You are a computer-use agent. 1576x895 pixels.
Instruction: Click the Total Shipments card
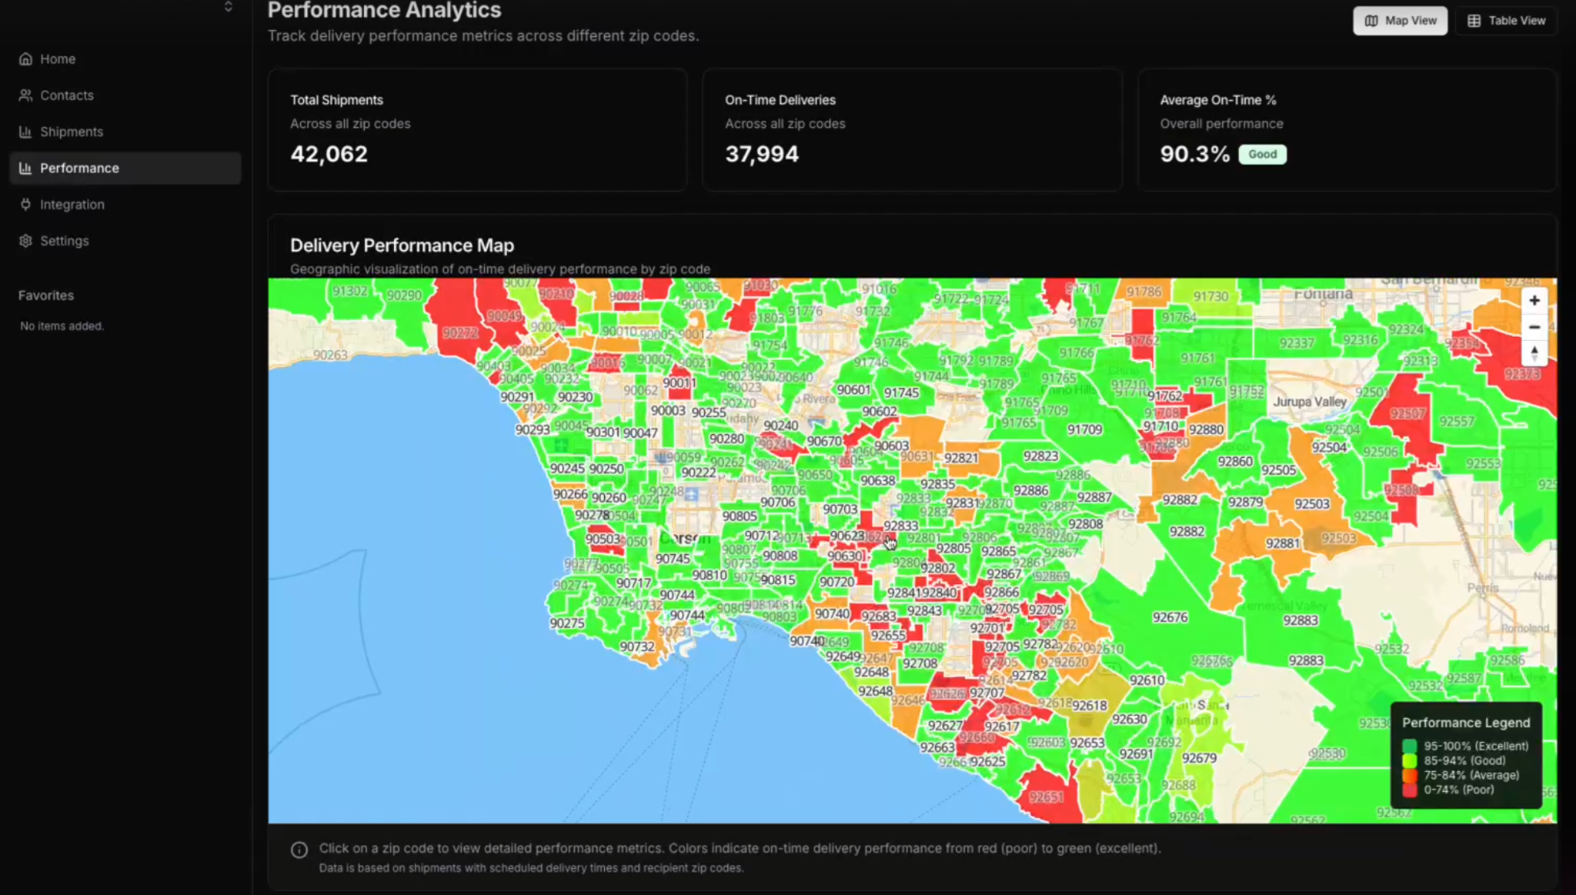pos(477,129)
